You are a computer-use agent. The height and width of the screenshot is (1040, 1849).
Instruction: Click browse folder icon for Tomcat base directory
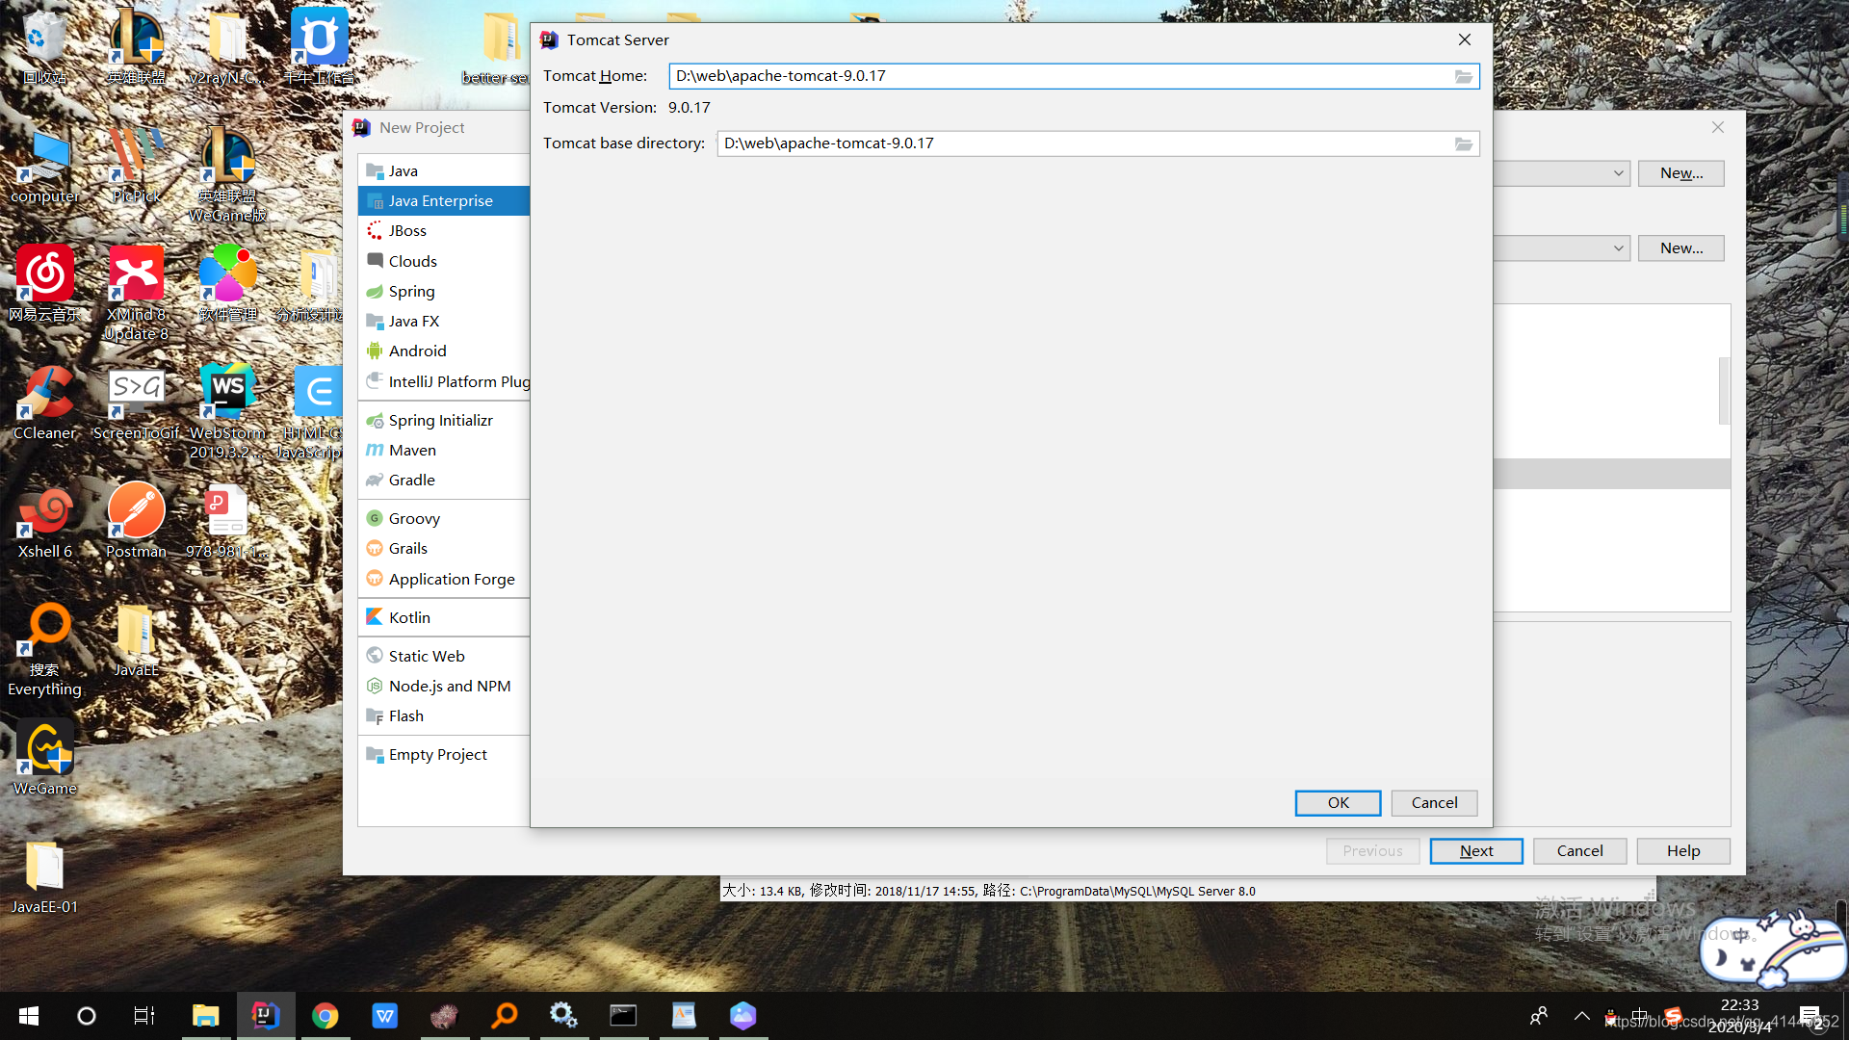coord(1463,143)
